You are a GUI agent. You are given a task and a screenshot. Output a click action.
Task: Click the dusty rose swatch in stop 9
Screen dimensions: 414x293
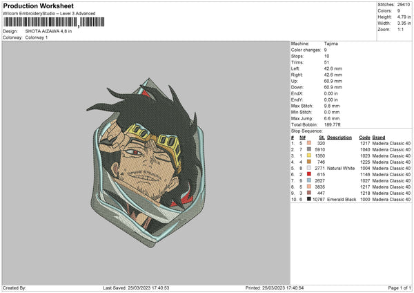point(309,193)
